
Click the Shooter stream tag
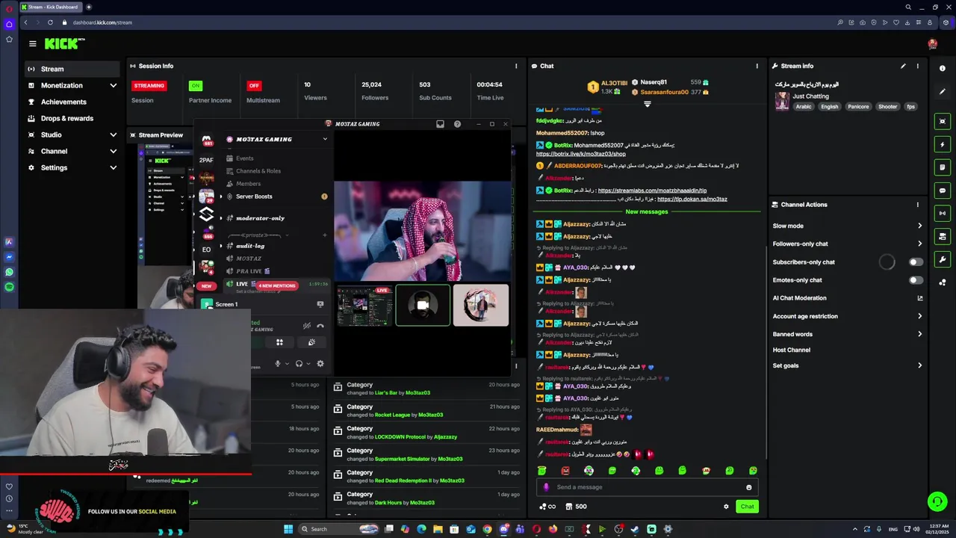(887, 107)
